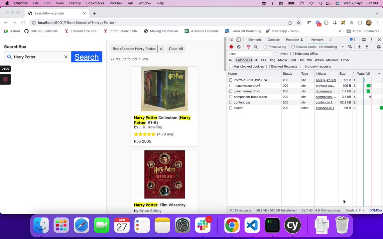Toggle the device toolbar icon in DevTools
The image size is (383, 239).
[x=238, y=40]
